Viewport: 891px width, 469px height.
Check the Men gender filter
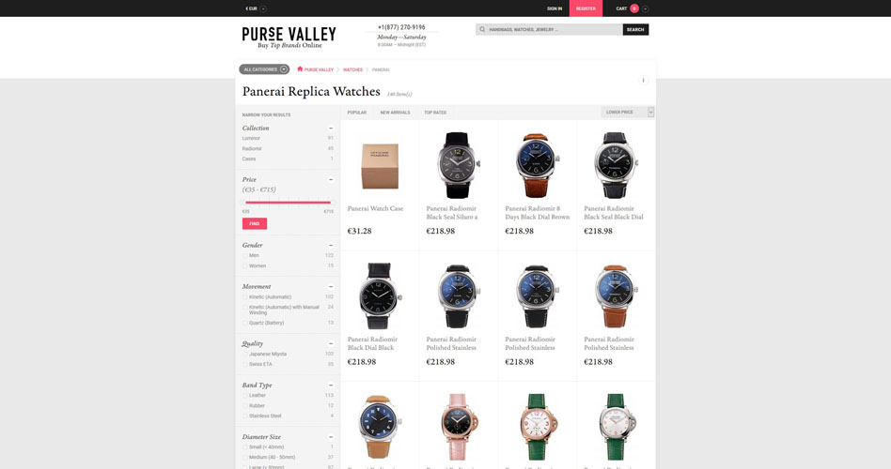[x=245, y=256]
